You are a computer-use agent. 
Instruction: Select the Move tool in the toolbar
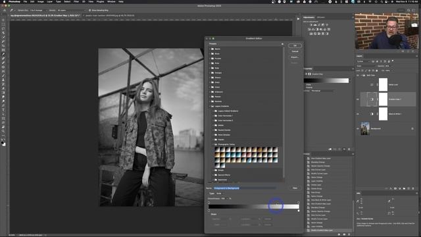click(3, 20)
